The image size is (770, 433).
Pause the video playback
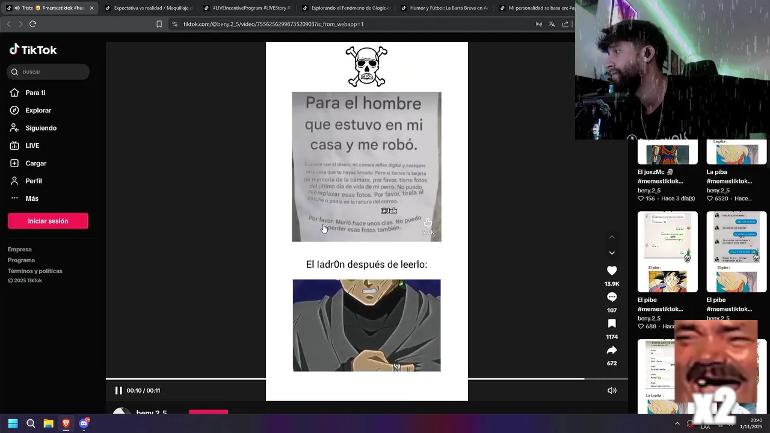coord(119,390)
